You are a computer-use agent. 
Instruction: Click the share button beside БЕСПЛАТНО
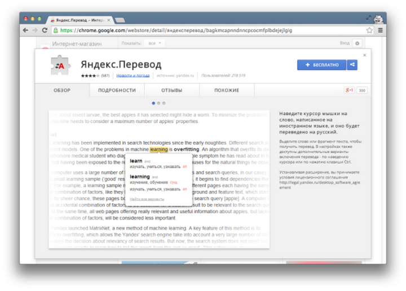click(x=352, y=65)
